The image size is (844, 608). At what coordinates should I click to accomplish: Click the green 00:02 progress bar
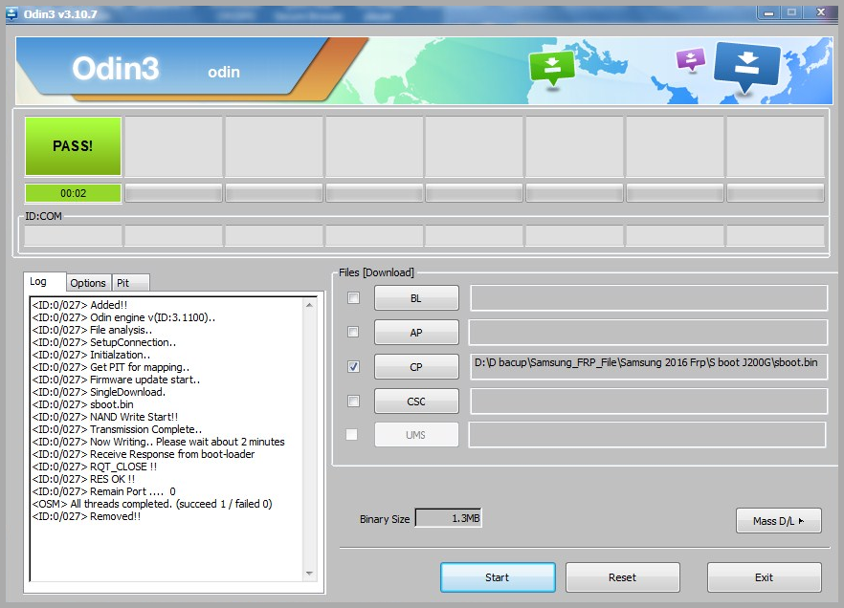click(x=73, y=193)
